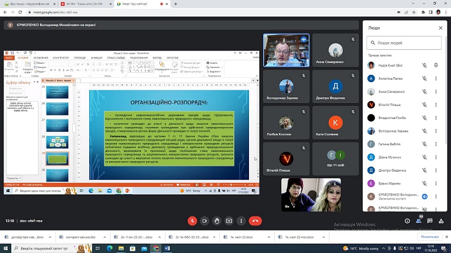451x253 pixels.
Task: Click the present screen button
Action: [229, 221]
